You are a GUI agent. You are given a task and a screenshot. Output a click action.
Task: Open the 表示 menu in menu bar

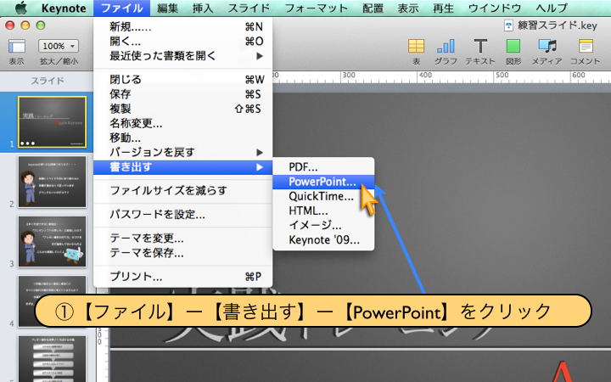pyautogui.click(x=408, y=8)
